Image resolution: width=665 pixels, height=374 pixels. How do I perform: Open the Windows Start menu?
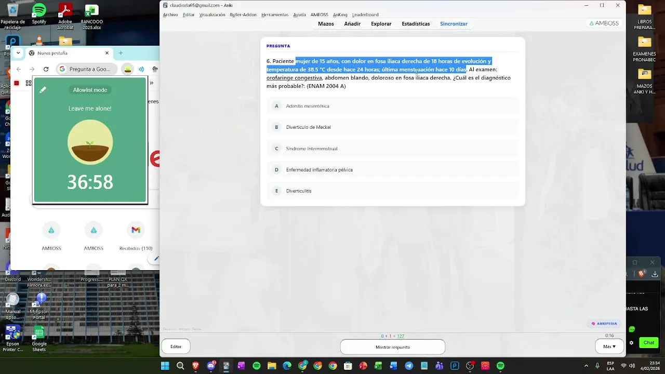(165, 366)
